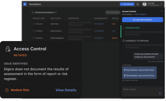Click the app logo in the top-left header

click(x=25, y=4)
